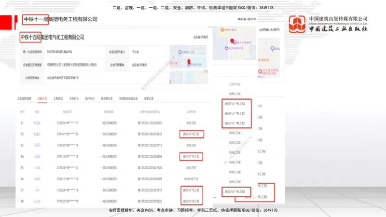Viewport: 386px width, 217px height.
Task: Click the red location pin on the Wuhan map
Action: (232, 41)
